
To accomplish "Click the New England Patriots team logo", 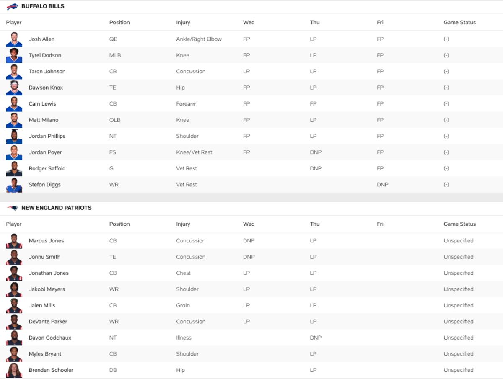I will tap(12, 208).
